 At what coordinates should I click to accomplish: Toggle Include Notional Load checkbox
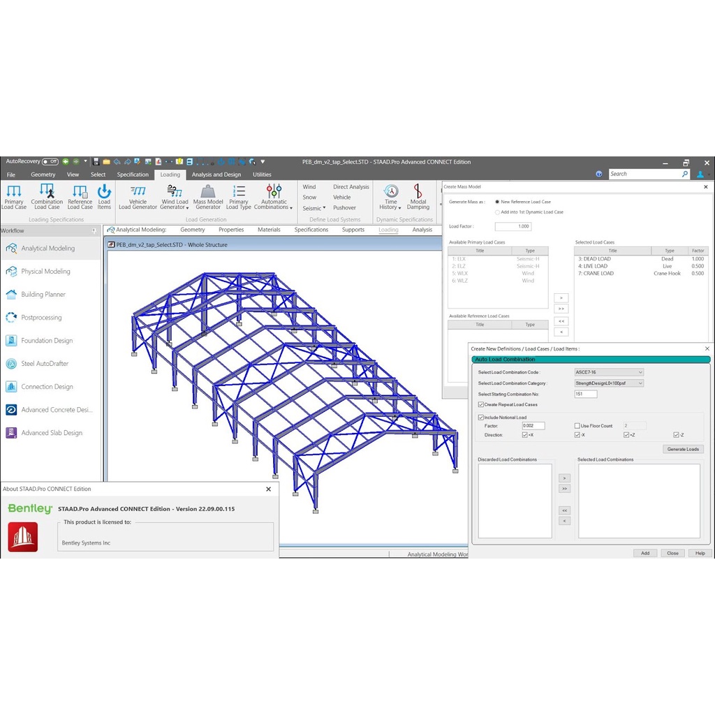pos(480,418)
